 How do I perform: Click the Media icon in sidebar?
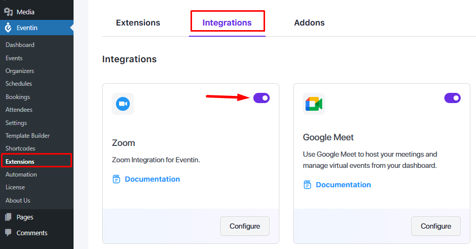pyautogui.click(x=8, y=12)
